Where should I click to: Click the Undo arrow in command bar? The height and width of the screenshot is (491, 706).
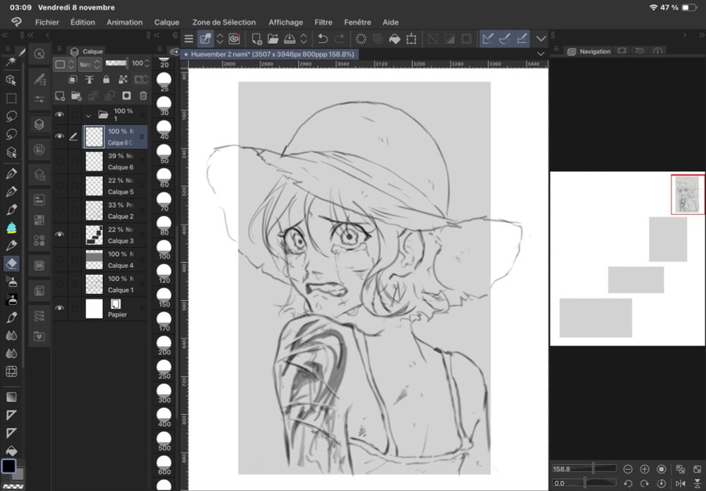(x=323, y=39)
